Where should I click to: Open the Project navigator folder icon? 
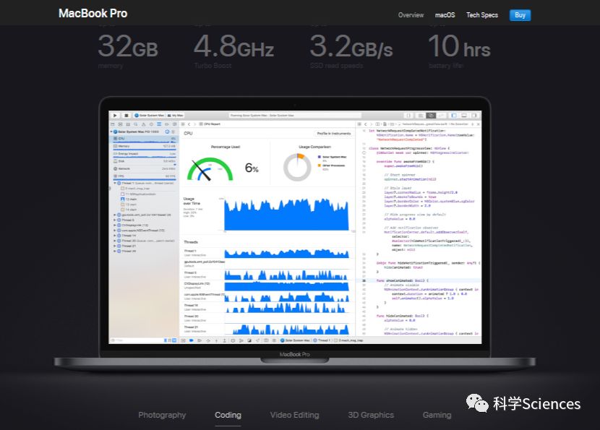click(112, 124)
